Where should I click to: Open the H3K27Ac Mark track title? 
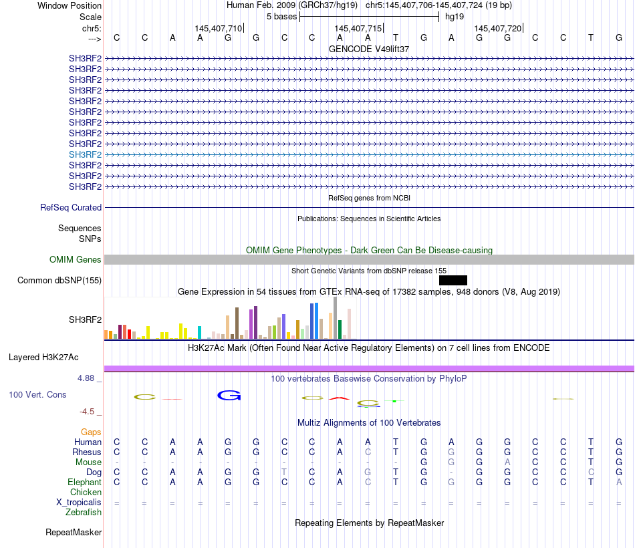(369, 348)
